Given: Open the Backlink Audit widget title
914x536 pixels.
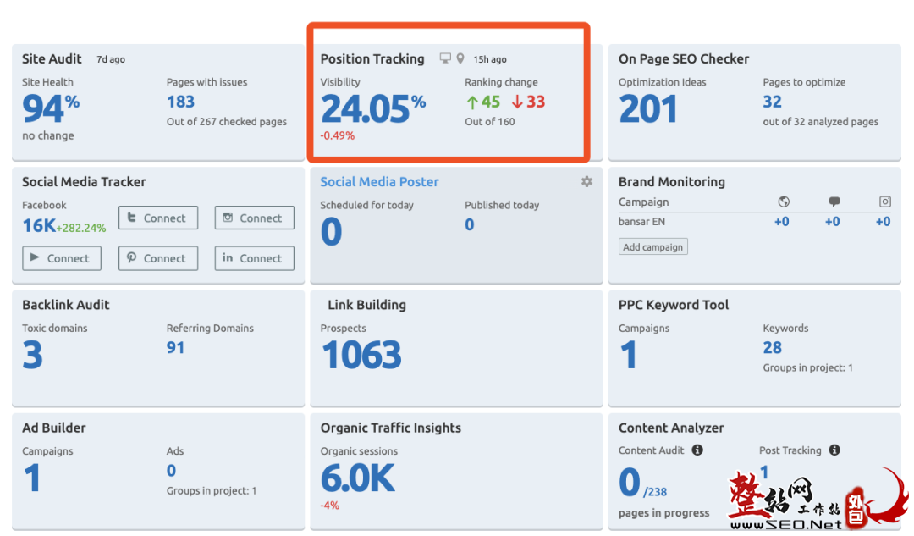Looking at the screenshot, I should point(66,305).
